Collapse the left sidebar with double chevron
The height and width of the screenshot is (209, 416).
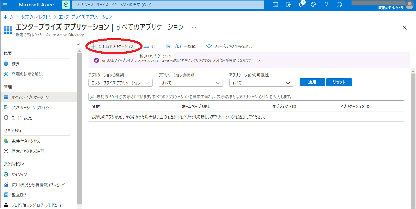click(78, 45)
